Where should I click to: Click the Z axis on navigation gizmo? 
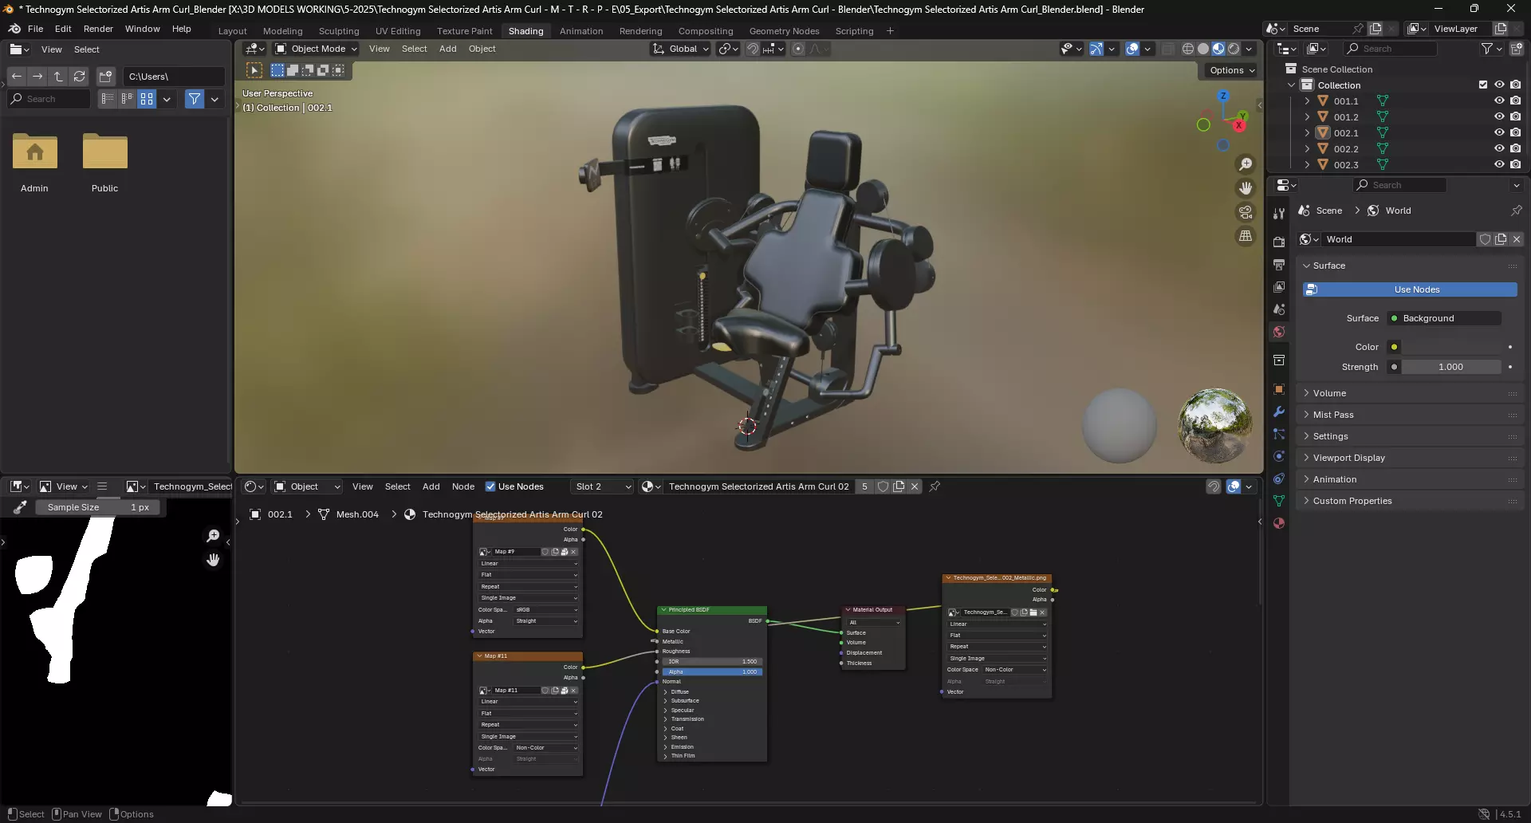(1223, 96)
